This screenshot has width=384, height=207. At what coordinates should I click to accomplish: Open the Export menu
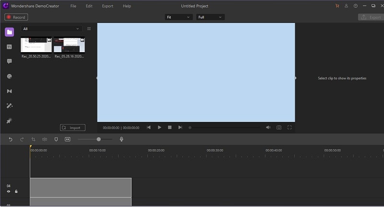[108, 6]
